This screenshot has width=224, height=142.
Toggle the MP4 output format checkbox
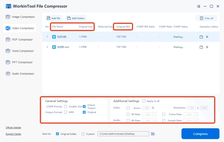coord(65,112)
